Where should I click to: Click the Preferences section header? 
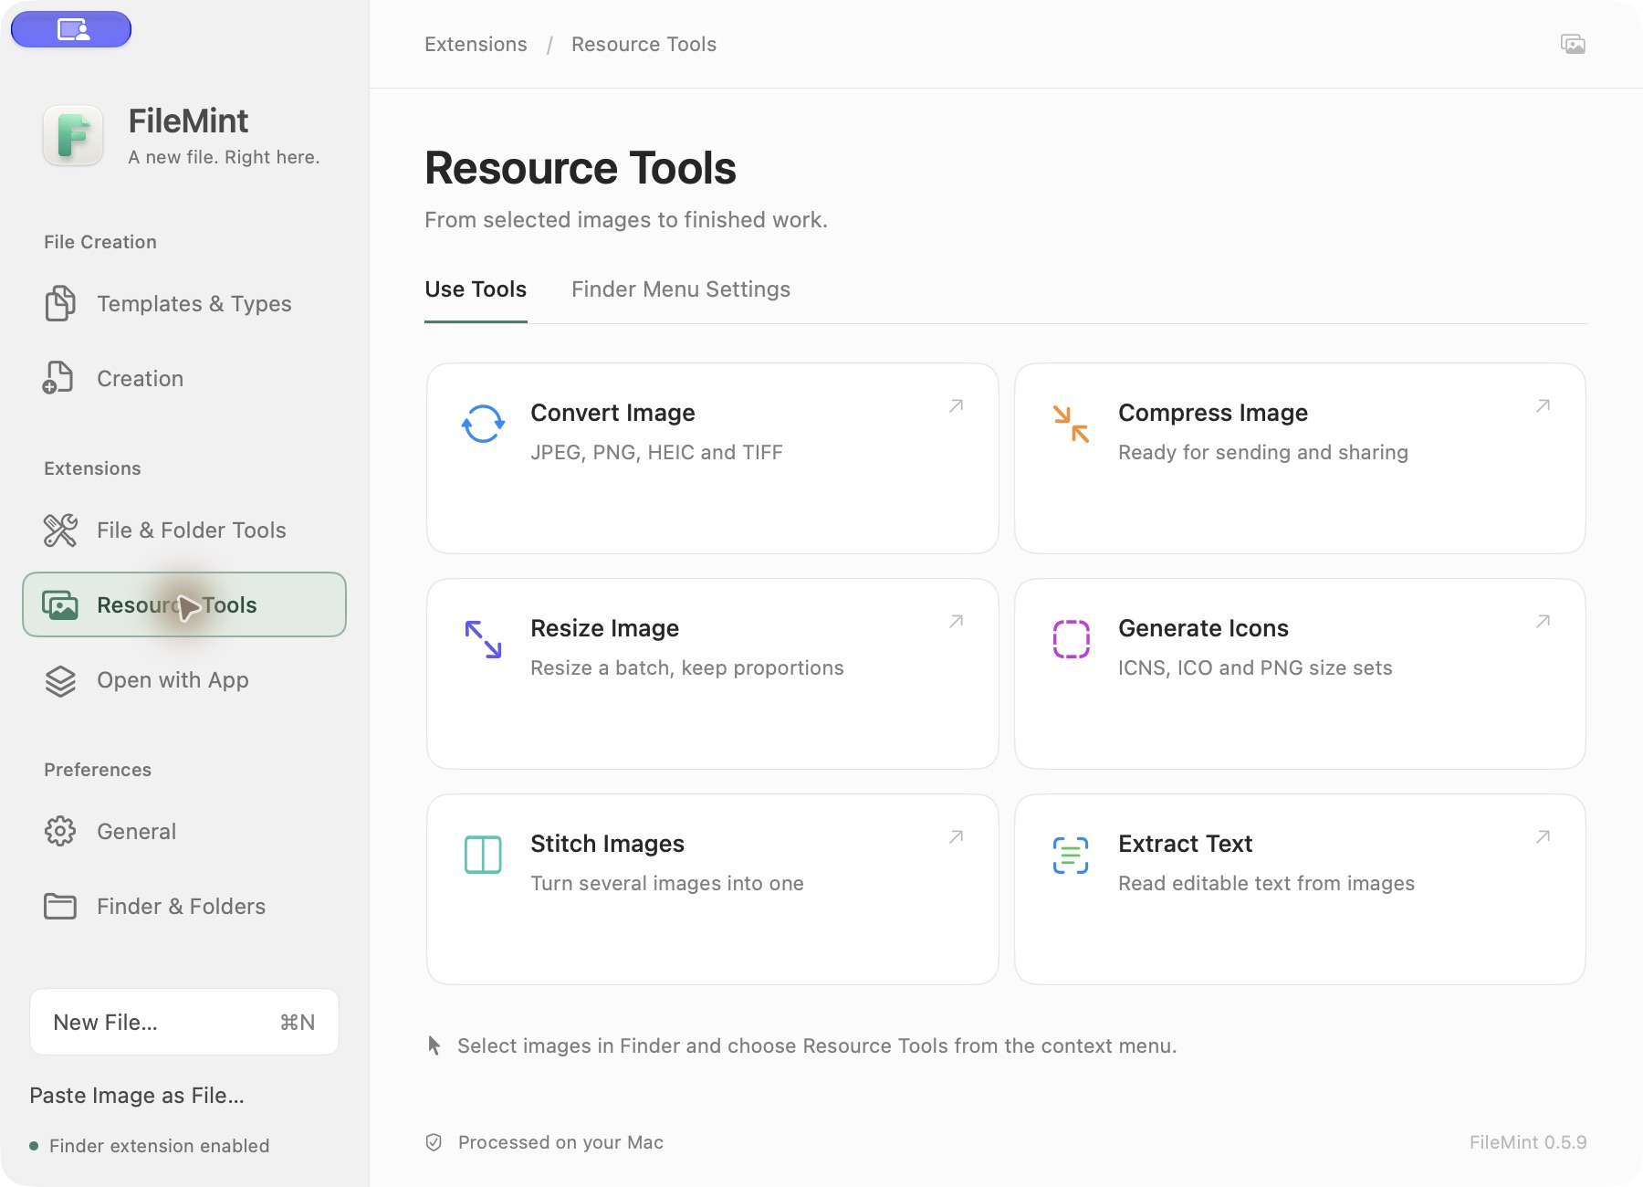[98, 770]
